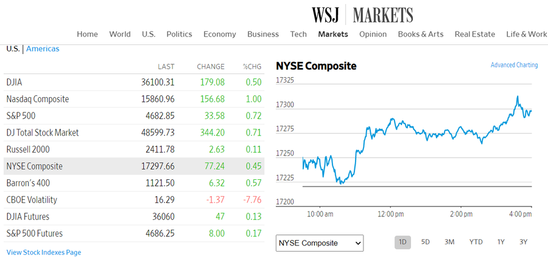Go to the Opinion section

tap(373, 34)
